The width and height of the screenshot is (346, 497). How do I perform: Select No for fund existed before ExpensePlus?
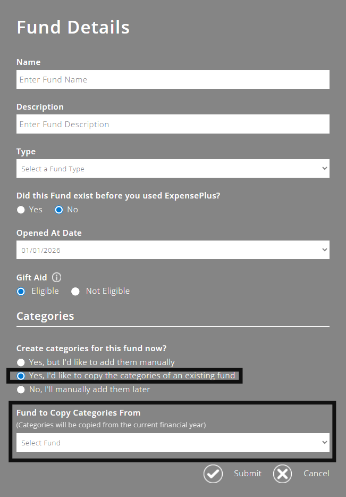58,209
